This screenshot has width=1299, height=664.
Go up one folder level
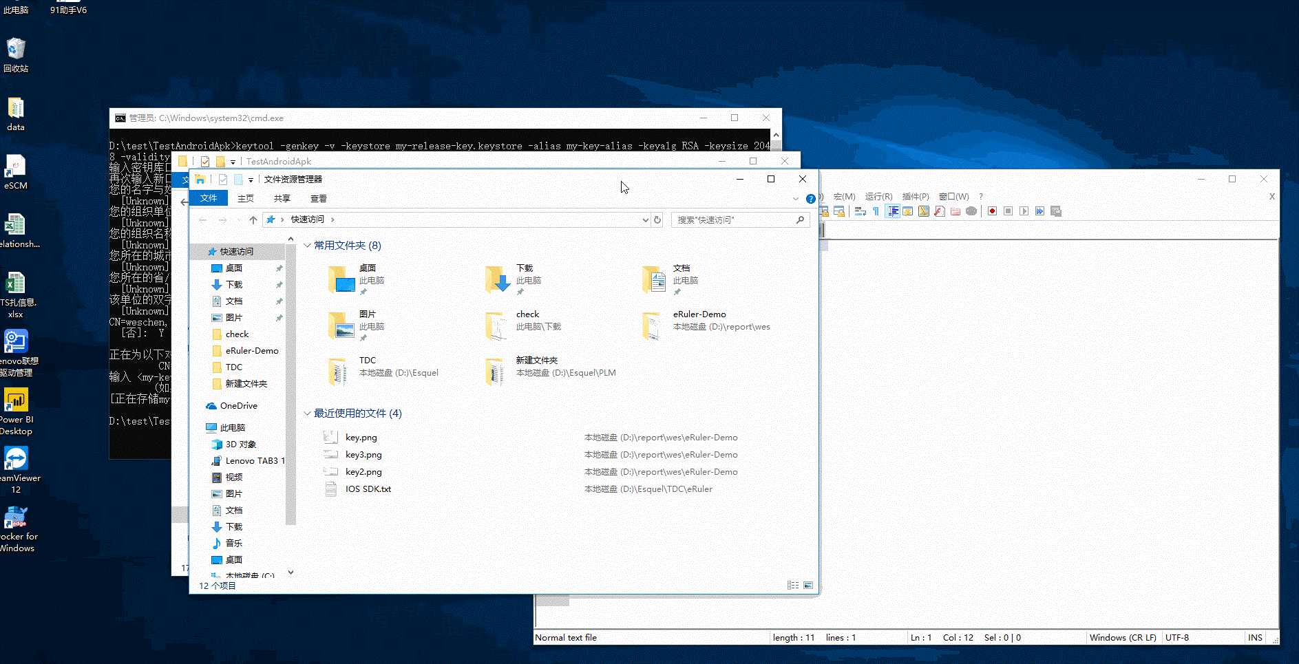(253, 219)
